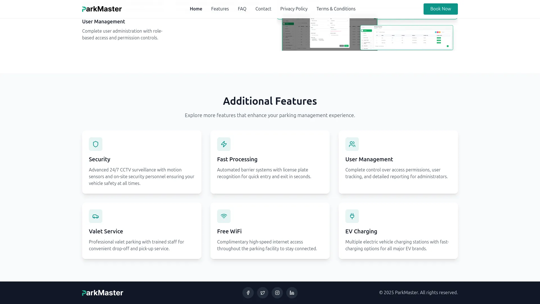
Task: Open the Contact page link
Action: [x=263, y=9]
